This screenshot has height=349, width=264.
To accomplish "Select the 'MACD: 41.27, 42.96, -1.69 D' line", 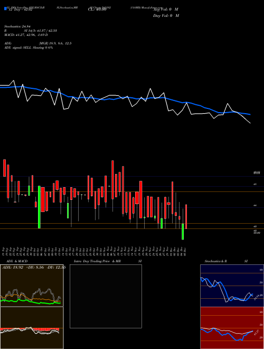I will tap(26, 35).
